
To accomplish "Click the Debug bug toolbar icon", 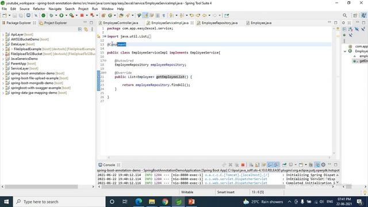I will tap(51, 16).
